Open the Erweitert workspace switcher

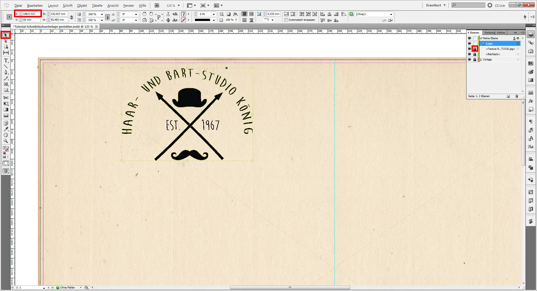(x=435, y=5)
